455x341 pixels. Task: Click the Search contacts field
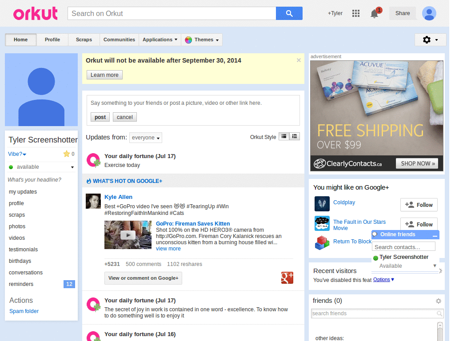(403, 247)
